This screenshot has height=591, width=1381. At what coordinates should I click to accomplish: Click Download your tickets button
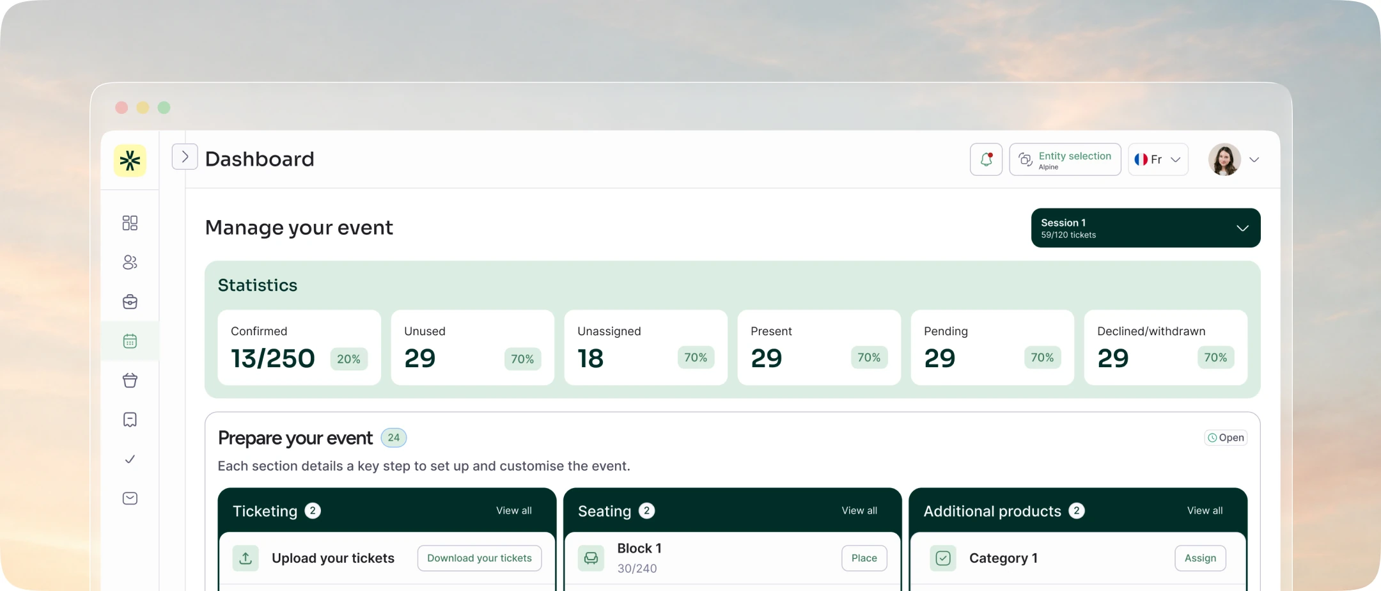point(480,558)
